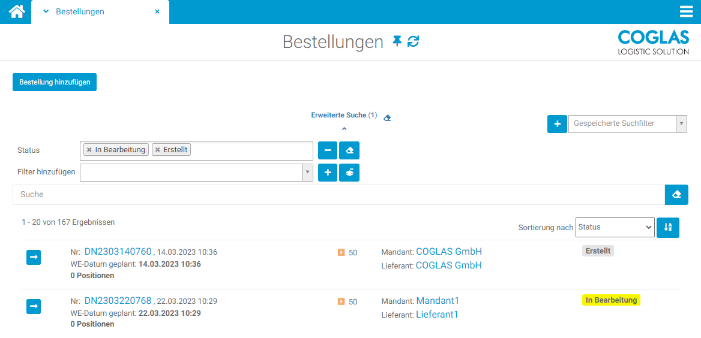Pin the Bestellungen page with pushpin icon
The width and height of the screenshot is (701, 338).
pyautogui.click(x=397, y=41)
